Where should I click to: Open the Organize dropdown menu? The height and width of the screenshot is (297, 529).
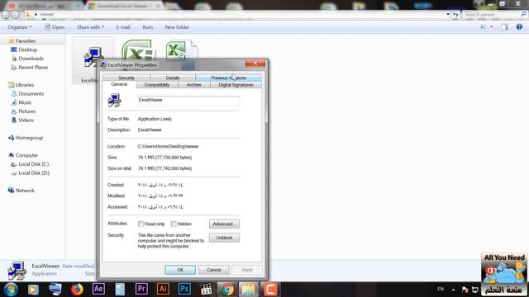pyautogui.click(x=20, y=27)
